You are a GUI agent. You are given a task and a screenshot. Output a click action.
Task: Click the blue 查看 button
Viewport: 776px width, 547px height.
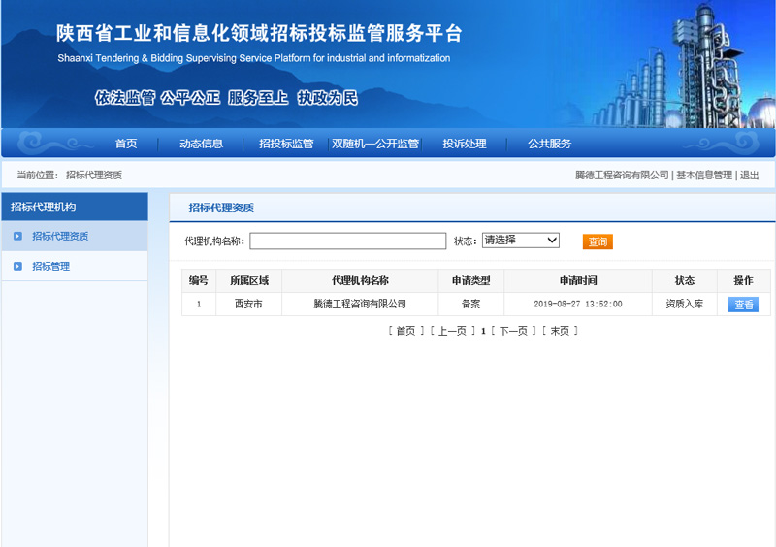(x=743, y=305)
